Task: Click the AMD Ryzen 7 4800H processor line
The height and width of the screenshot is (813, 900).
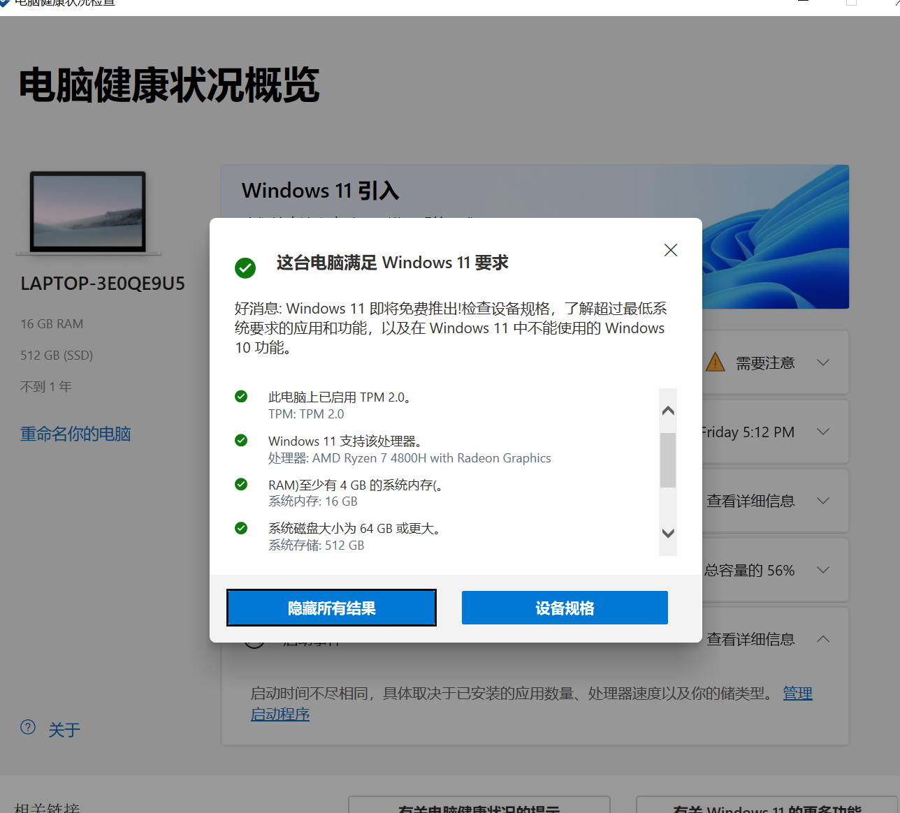Action: point(409,458)
